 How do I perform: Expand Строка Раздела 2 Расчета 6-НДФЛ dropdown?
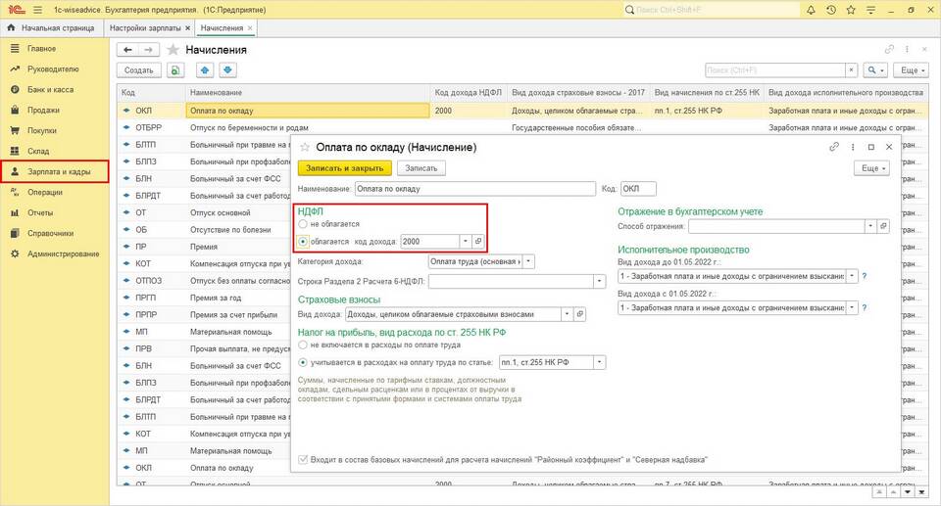click(x=600, y=282)
